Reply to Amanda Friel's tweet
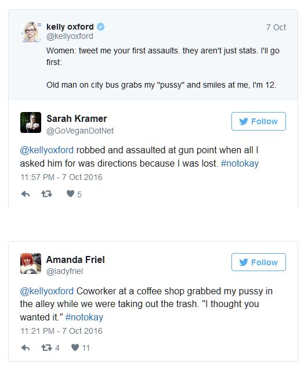The width and height of the screenshot is (308, 375). [26, 348]
